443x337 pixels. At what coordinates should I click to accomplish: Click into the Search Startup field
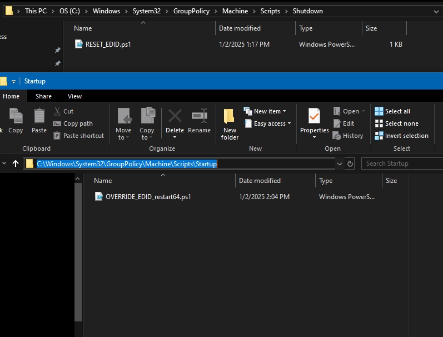(x=401, y=163)
